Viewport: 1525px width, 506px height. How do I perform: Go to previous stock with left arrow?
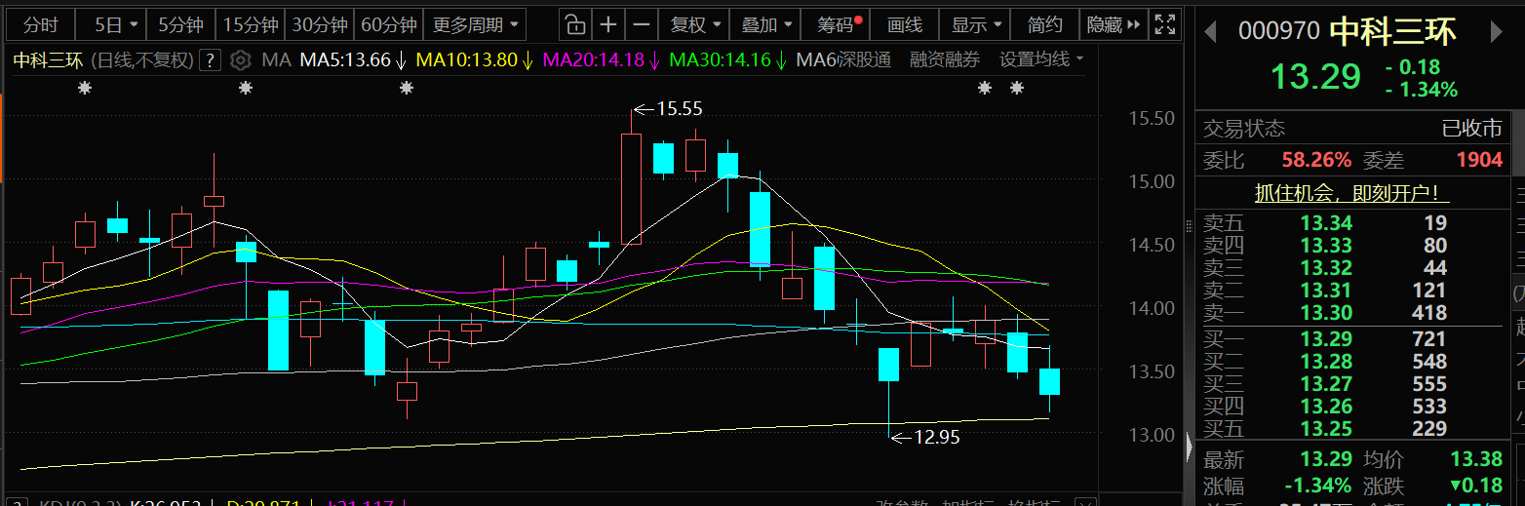point(1210,32)
